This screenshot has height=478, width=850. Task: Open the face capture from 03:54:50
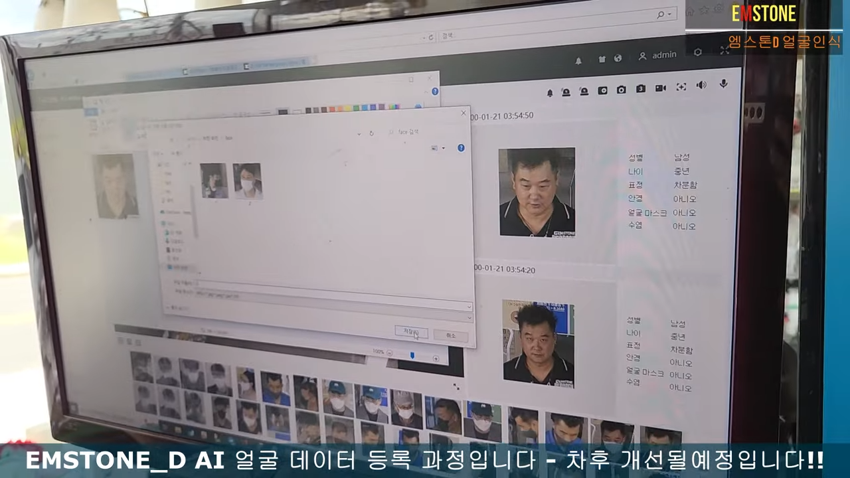pos(537,192)
